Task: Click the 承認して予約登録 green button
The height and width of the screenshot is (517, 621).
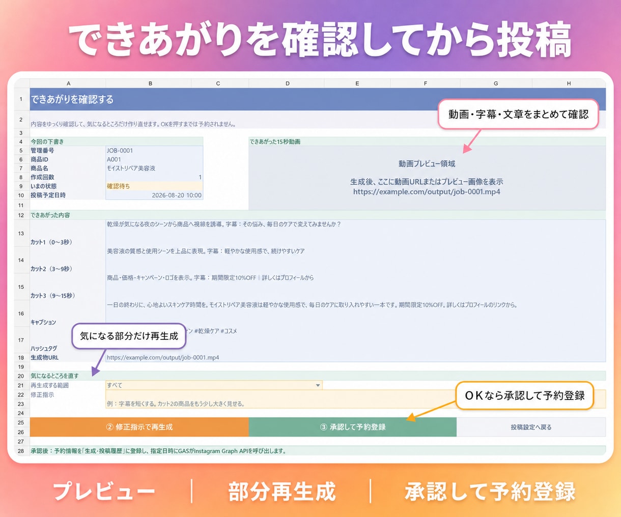Action: pos(353,427)
